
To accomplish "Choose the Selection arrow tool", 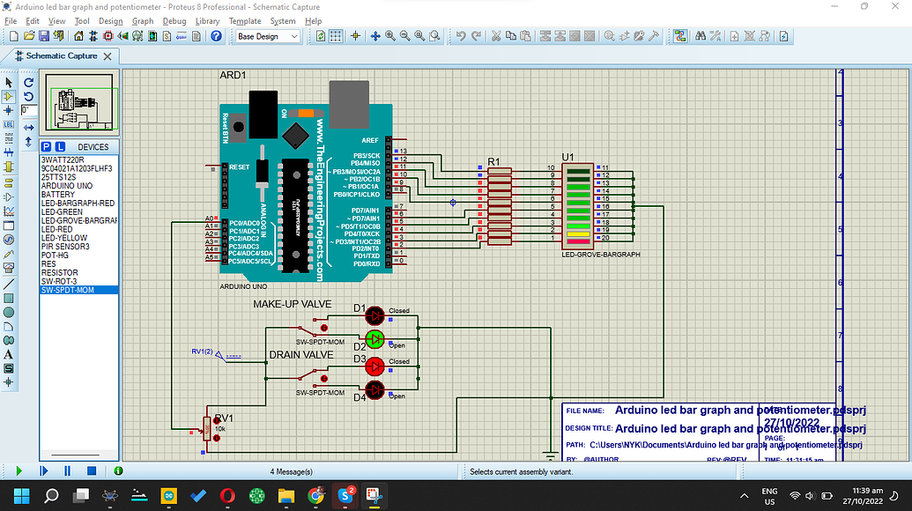I will (9, 83).
